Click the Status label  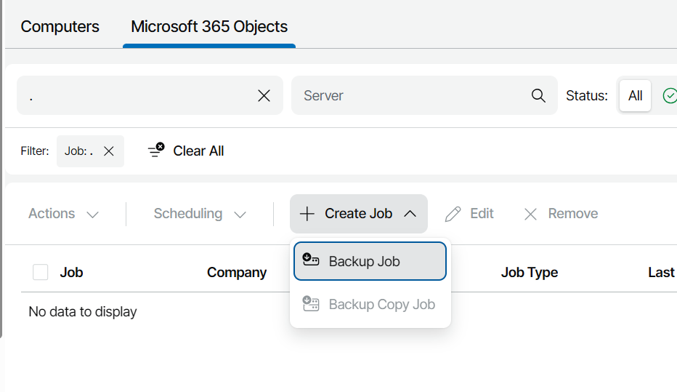coord(587,95)
